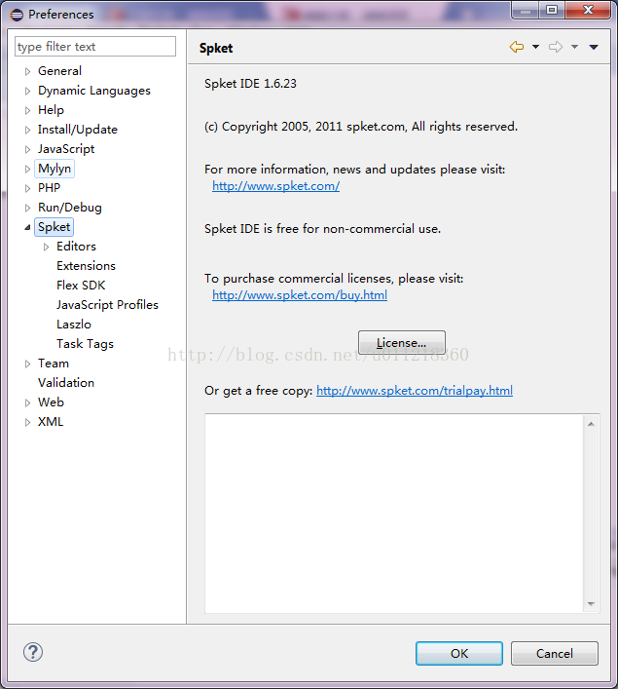618x689 pixels.
Task: Open the http://www.spket.com/ link
Action: tap(276, 186)
